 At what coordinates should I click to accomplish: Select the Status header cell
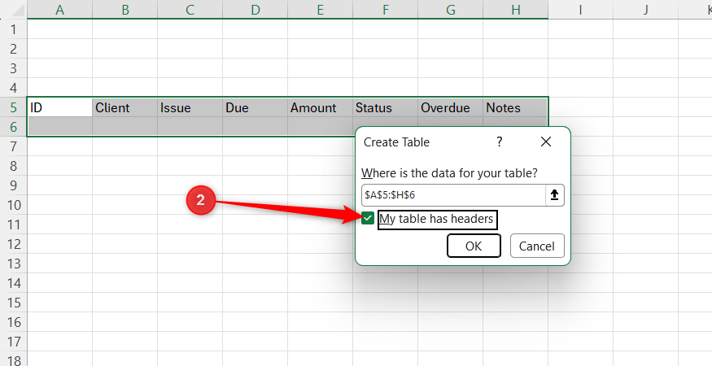[385, 107]
